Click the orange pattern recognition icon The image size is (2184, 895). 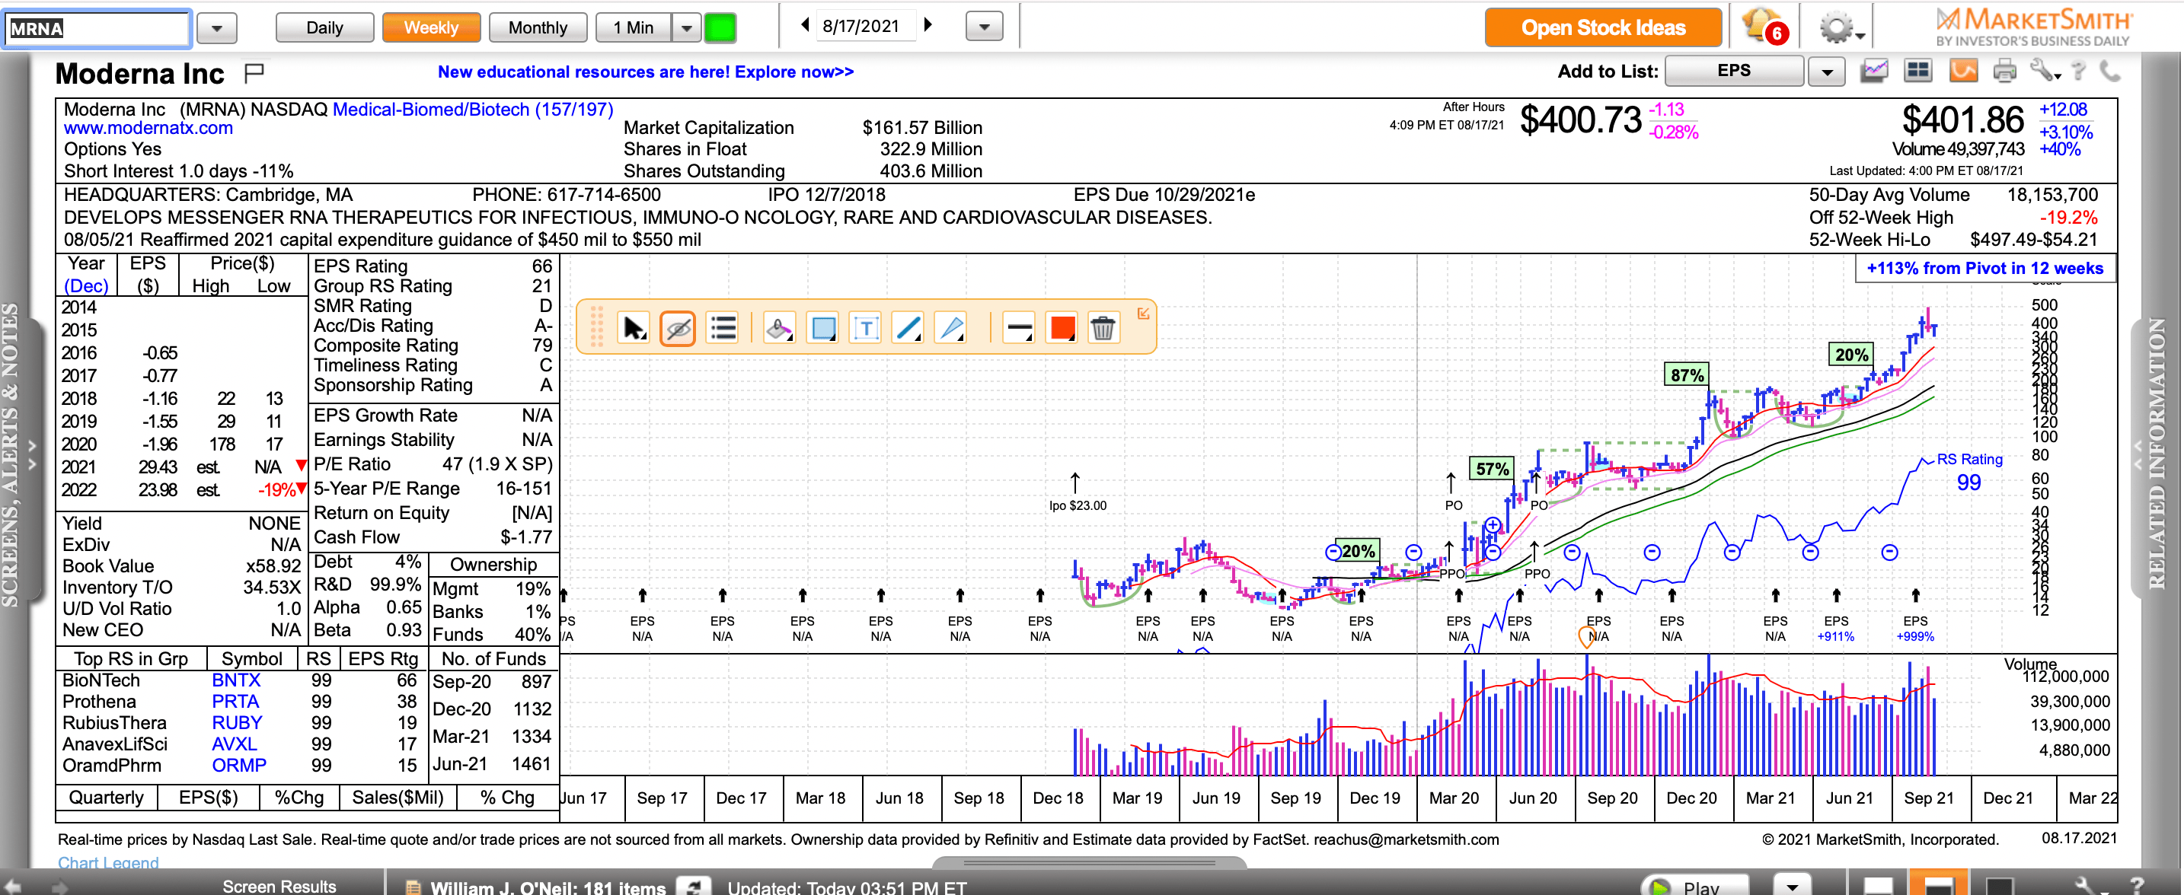click(x=1962, y=72)
